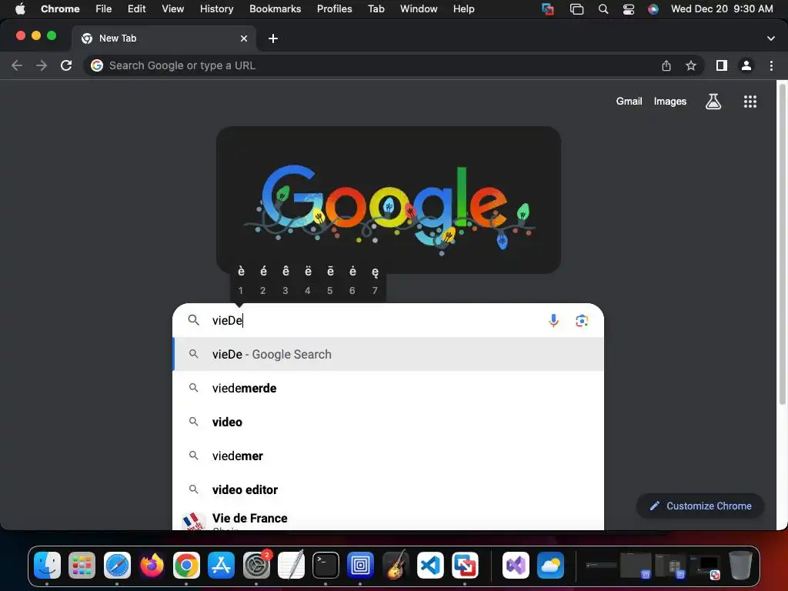
Task: Pick accent option é numbered 2
Action: (263, 280)
